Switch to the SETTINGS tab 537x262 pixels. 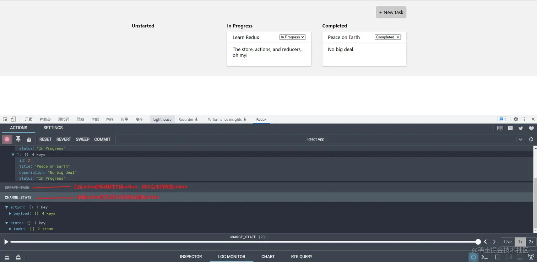coord(53,128)
